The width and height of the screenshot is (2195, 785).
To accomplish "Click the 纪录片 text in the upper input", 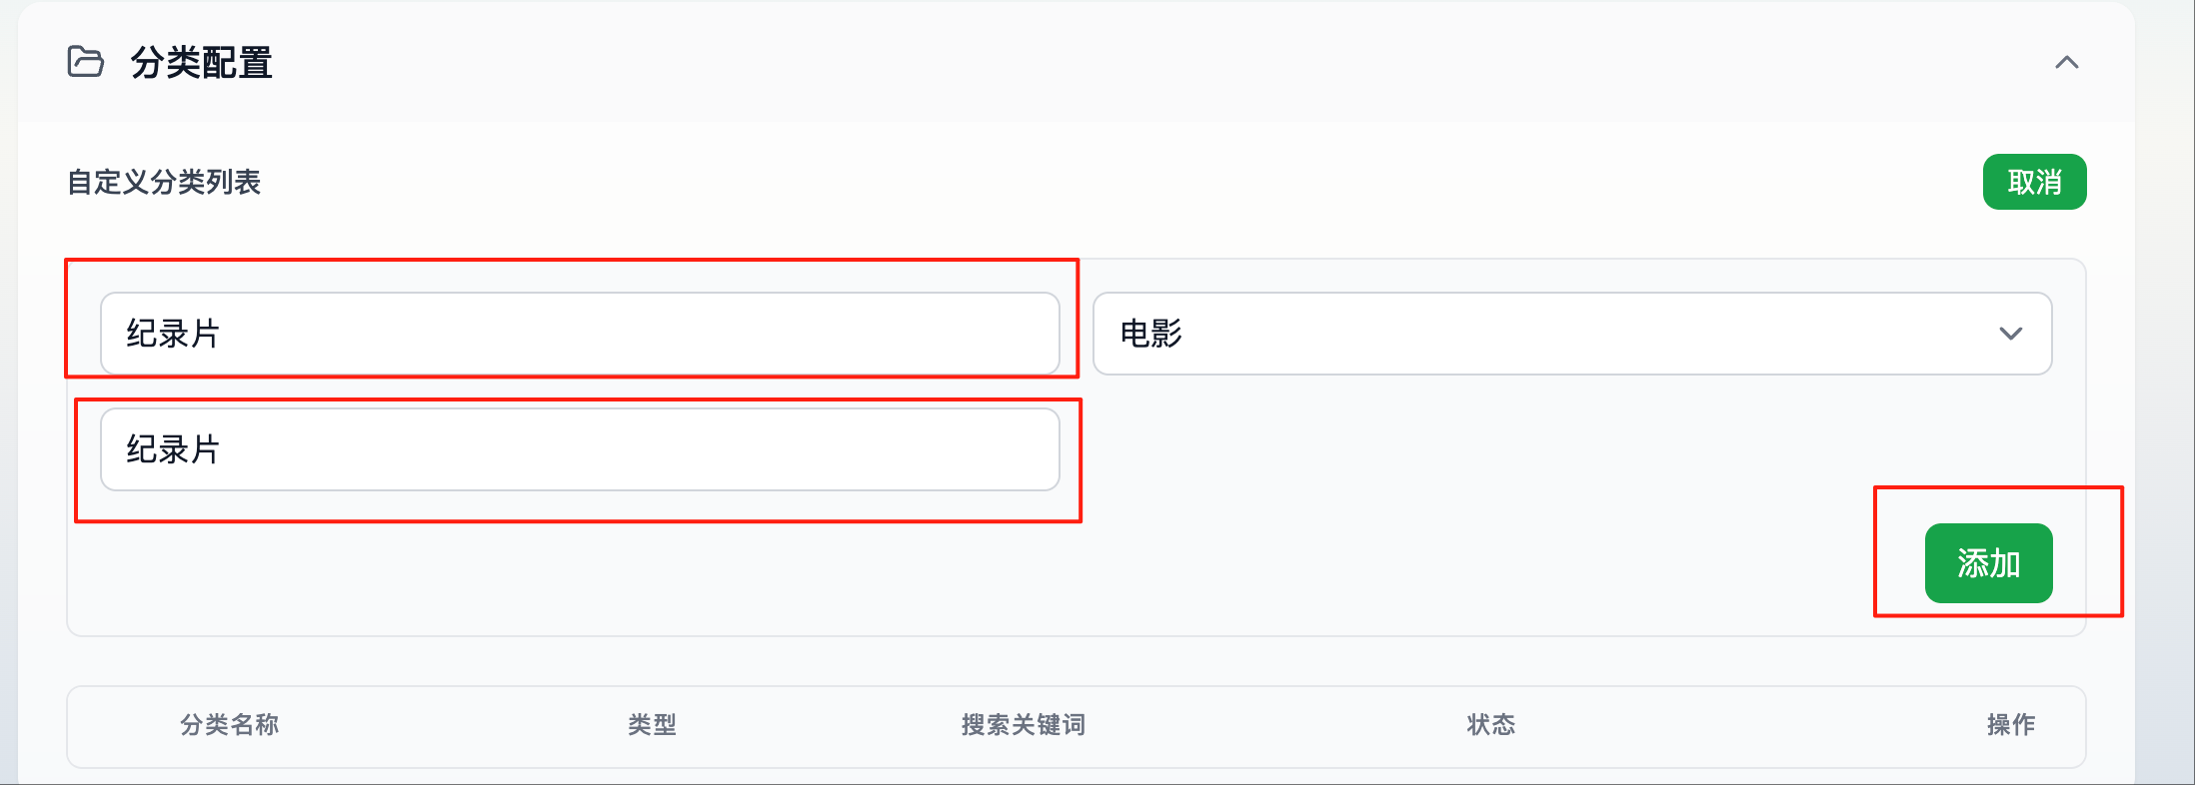I will point(173,334).
